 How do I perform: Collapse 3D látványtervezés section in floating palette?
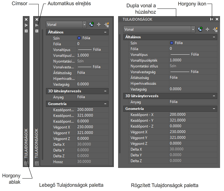[x=105, y=91]
